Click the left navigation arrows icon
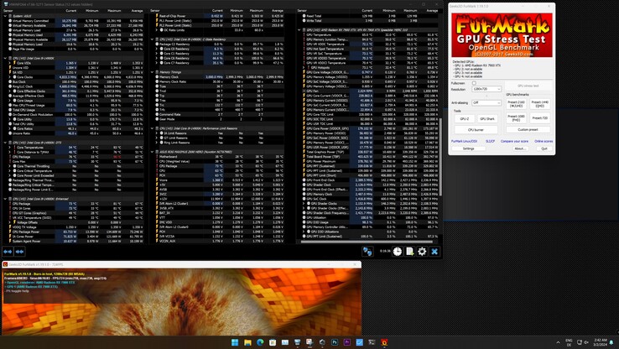The width and height of the screenshot is (619, 349). [x=8, y=251]
